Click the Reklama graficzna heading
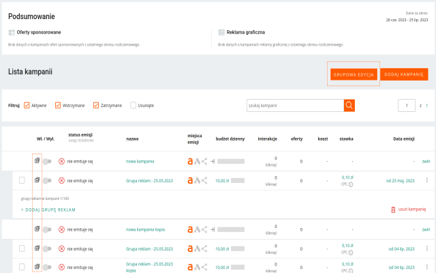 pos(245,32)
